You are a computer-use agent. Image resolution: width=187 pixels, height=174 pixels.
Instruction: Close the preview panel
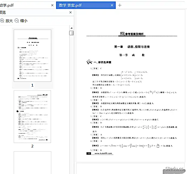click(x=70, y=13)
